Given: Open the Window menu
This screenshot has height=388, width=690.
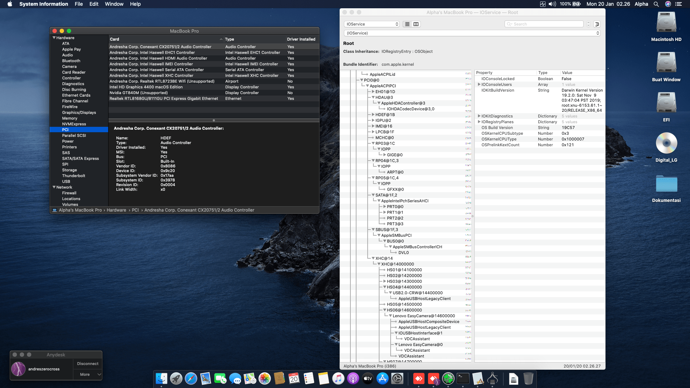Looking at the screenshot, I should pos(114,4).
